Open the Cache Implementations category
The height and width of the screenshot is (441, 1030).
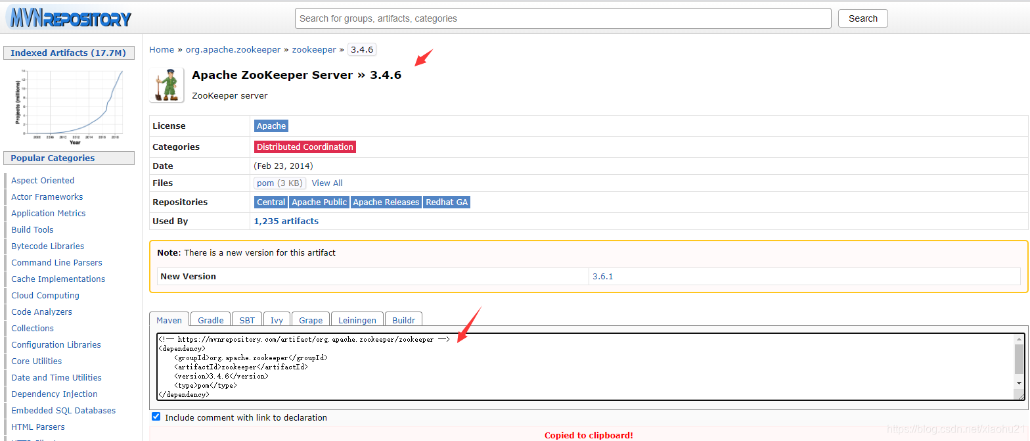(x=58, y=279)
